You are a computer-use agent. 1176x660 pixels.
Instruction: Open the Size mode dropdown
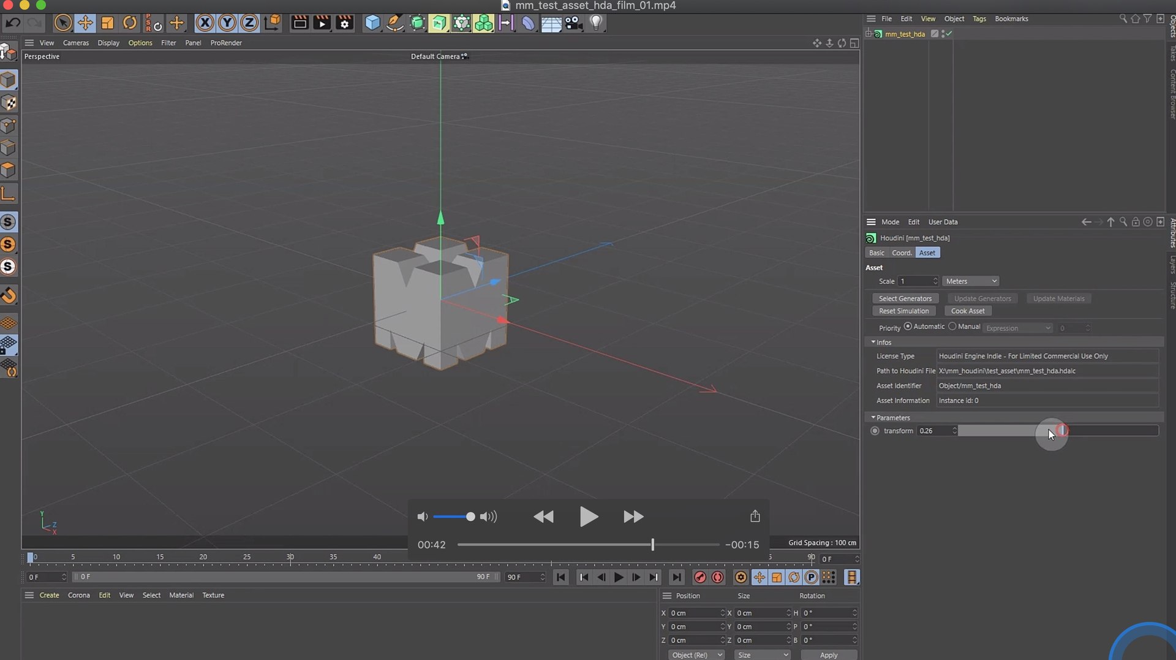pyautogui.click(x=763, y=655)
